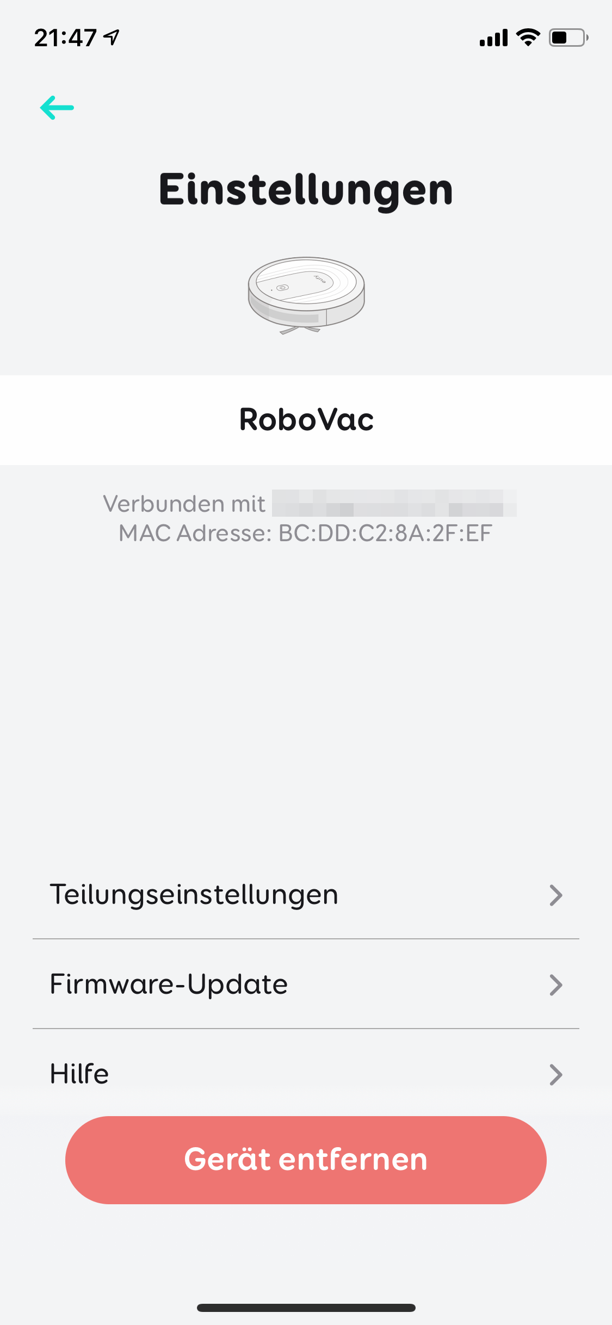This screenshot has width=612, height=1325.
Task: Open Teilungseinstellungen menu entry
Action: [x=306, y=895]
